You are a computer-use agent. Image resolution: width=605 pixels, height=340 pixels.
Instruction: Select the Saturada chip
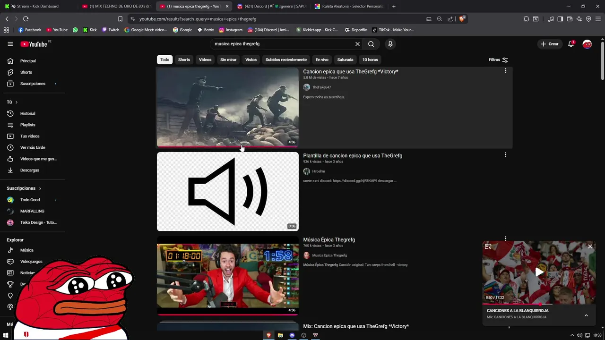pos(345,60)
